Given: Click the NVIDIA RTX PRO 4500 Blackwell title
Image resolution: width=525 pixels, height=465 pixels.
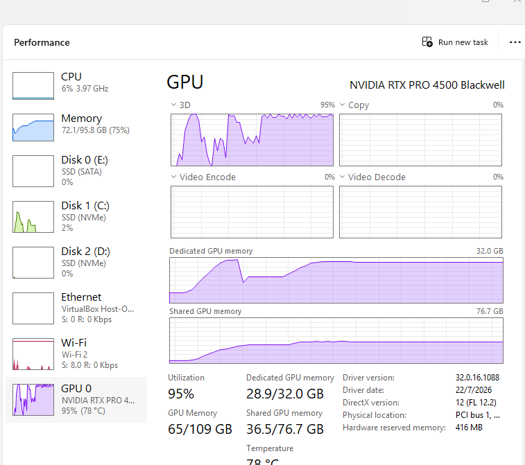Looking at the screenshot, I should 427,85.
